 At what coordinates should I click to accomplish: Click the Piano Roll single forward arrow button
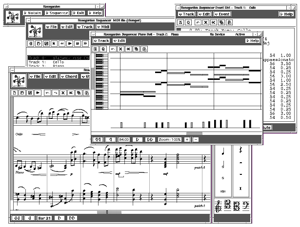point(138,140)
